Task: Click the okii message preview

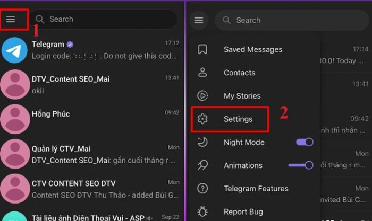Action: (x=38, y=91)
